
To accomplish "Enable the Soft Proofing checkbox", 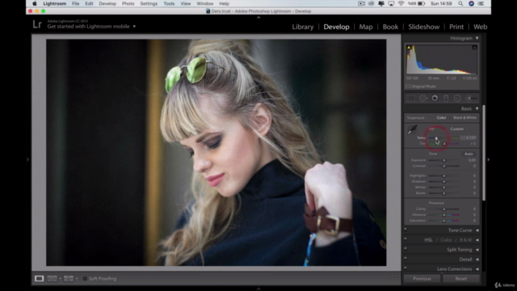I will click(85, 279).
